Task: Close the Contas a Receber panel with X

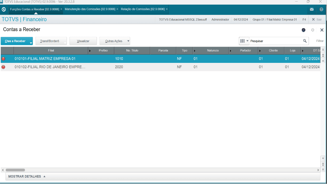Action: (322, 30)
